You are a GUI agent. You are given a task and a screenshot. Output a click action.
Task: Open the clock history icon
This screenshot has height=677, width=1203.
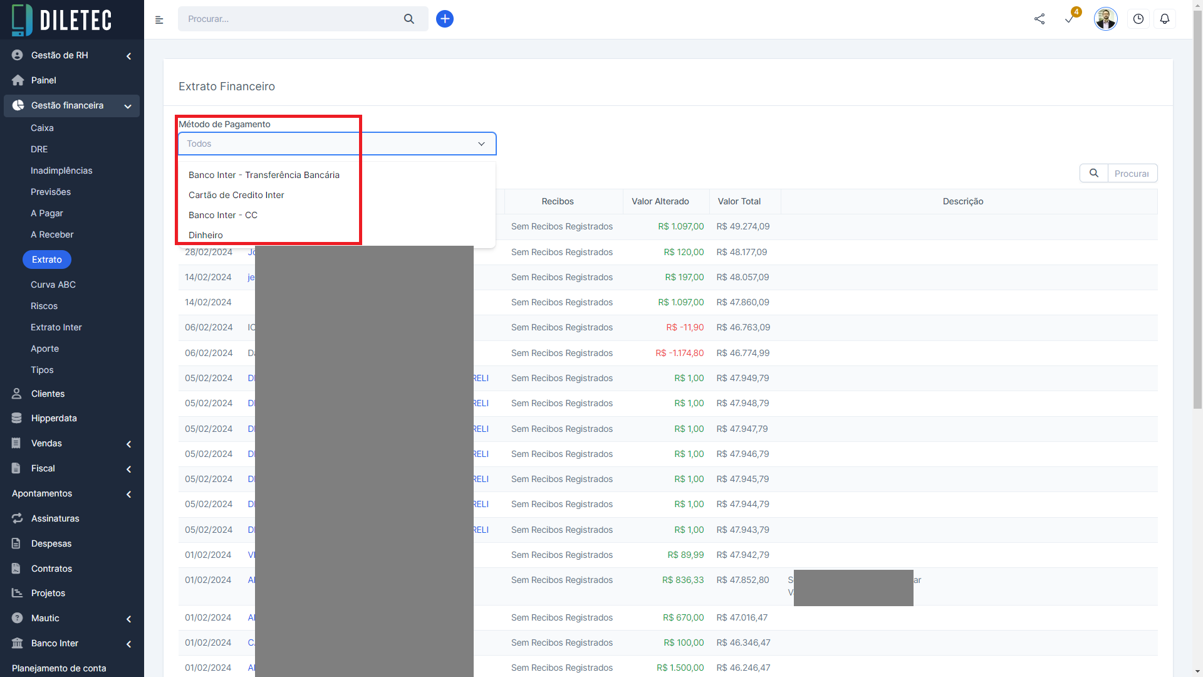click(1138, 19)
